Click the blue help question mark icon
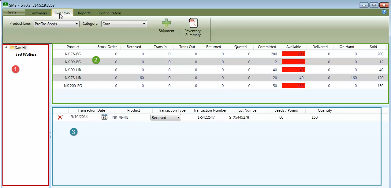Image resolution: width=391 pixels, height=188 pixels. pyautogui.click(x=384, y=12)
